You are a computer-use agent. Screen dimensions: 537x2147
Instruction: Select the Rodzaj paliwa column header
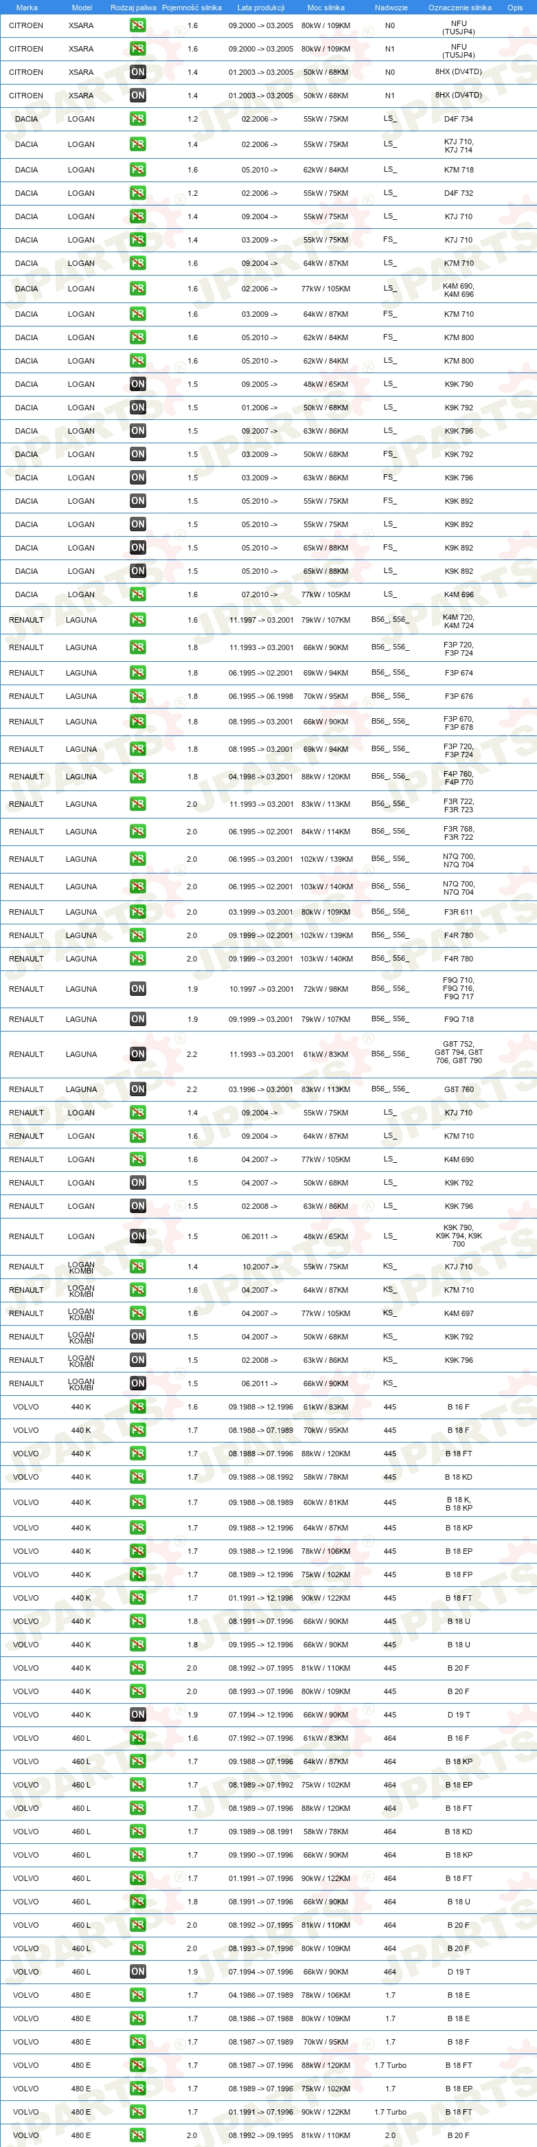133,8
